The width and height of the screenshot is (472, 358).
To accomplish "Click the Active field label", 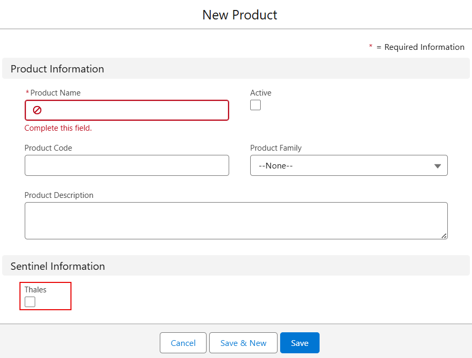I will [x=261, y=93].
